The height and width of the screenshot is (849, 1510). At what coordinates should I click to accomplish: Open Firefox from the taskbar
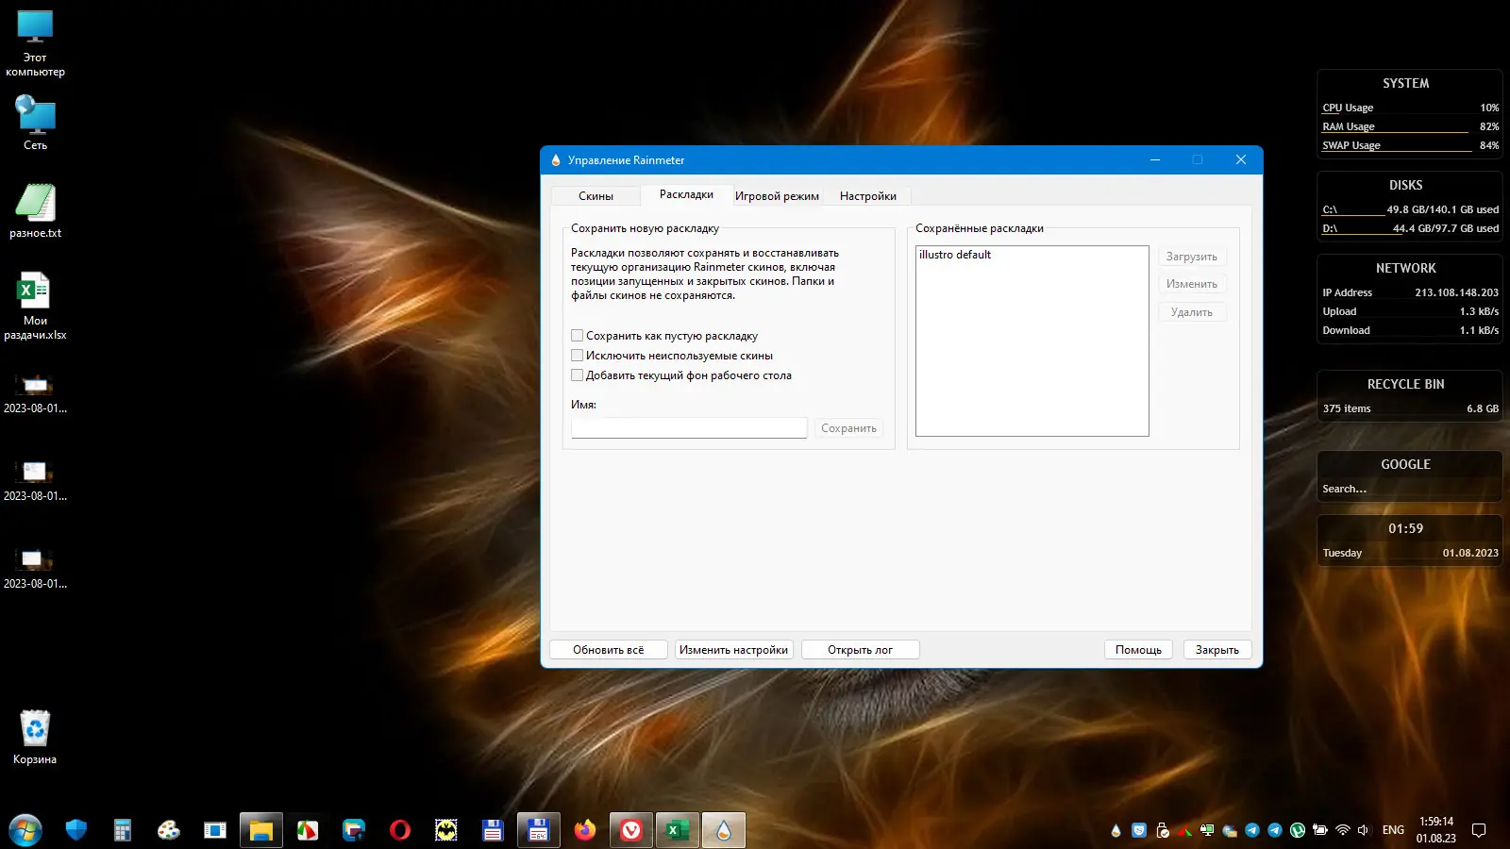tap(585, 830)
